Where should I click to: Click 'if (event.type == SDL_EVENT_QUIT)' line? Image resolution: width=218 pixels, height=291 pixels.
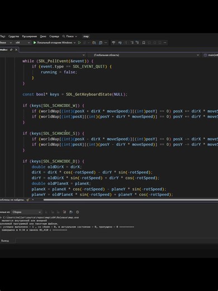coord(72,67)
